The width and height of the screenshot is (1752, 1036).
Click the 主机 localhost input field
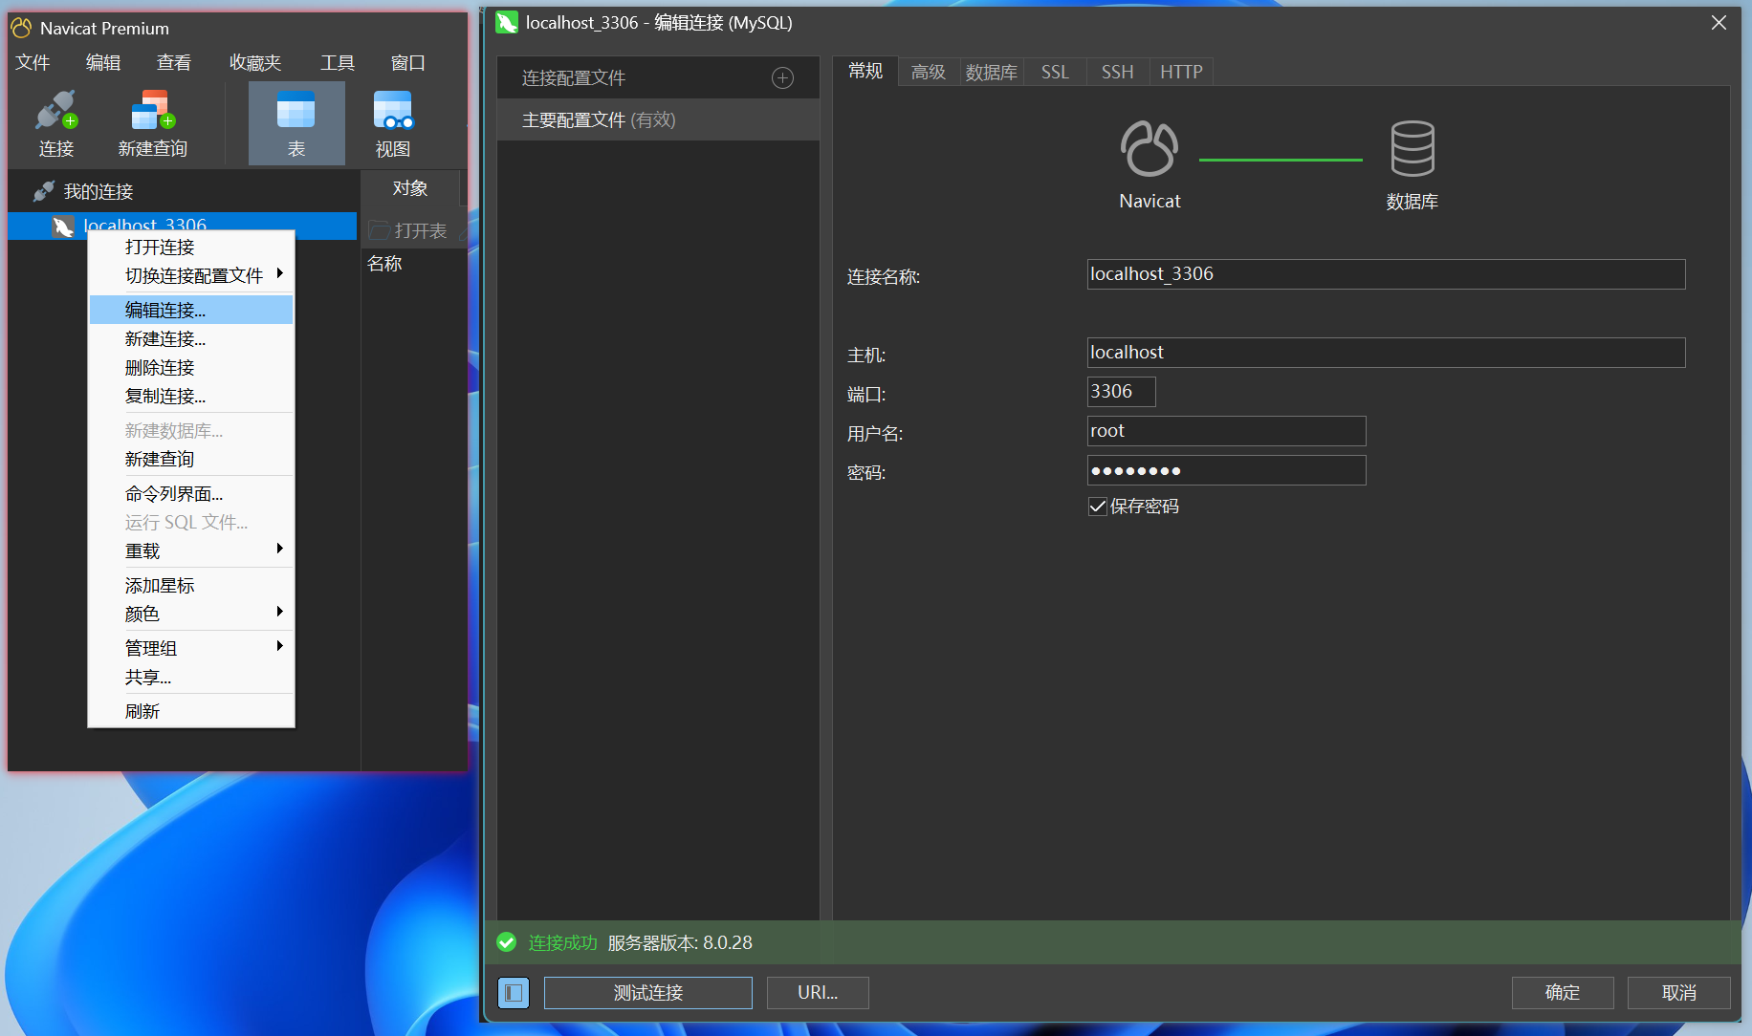point(1386,353)
